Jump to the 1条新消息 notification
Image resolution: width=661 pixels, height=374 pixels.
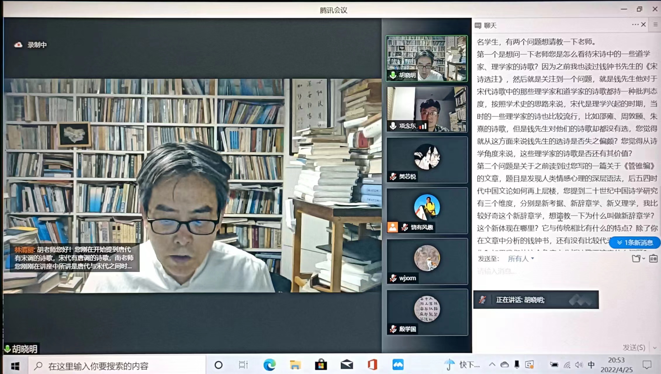[634, 243]
